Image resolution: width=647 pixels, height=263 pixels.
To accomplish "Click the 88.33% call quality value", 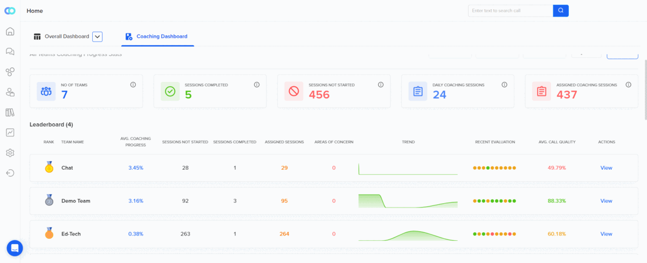I will 557,201.
